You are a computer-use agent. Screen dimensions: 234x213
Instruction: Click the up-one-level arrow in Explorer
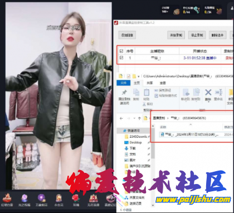point(139,118)
